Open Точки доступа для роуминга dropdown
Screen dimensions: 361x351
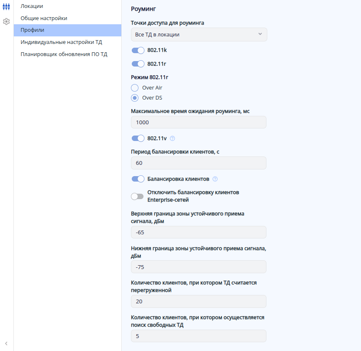pos(199,34)
